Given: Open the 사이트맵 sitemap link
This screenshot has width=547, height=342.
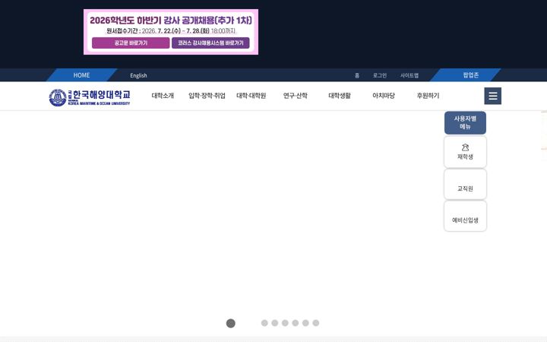Looking at the screenshot, I should tap(409, 75).
